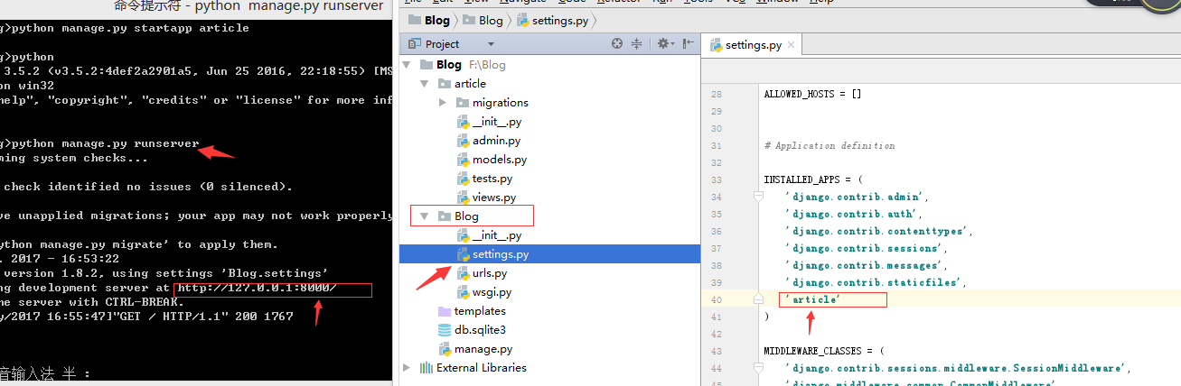Screen dimensions: 1181x386
Task: Select the inner Blog package folder
Action: click(466, 216)
